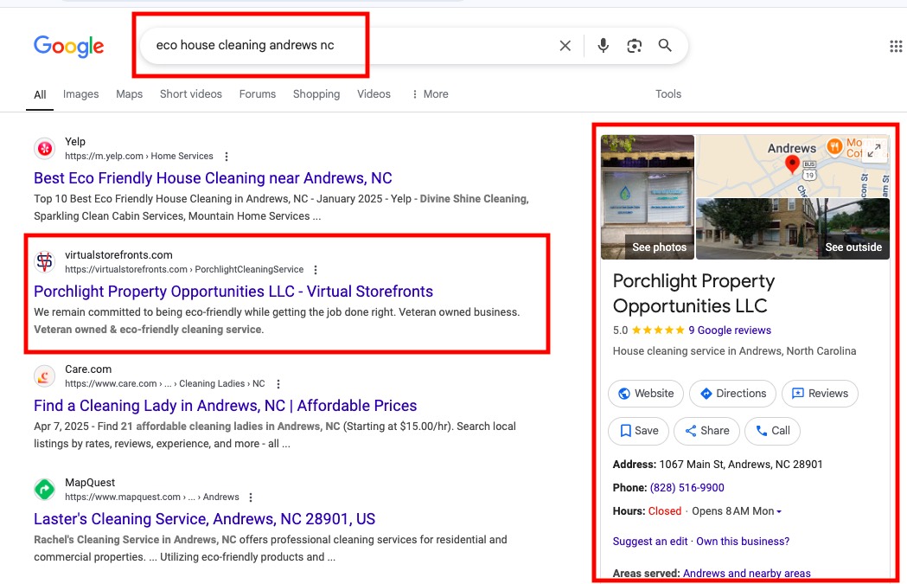
Task: Open the See photos thumbnail
Action: (648, 196)
